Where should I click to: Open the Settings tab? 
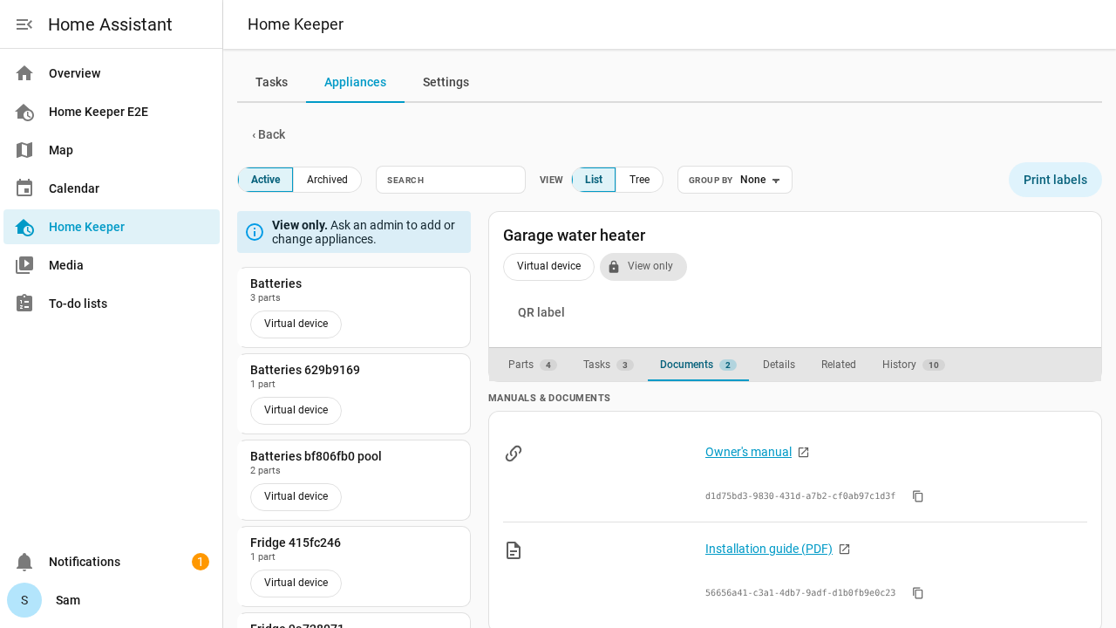pyautogui.click(x=446, y=82)
